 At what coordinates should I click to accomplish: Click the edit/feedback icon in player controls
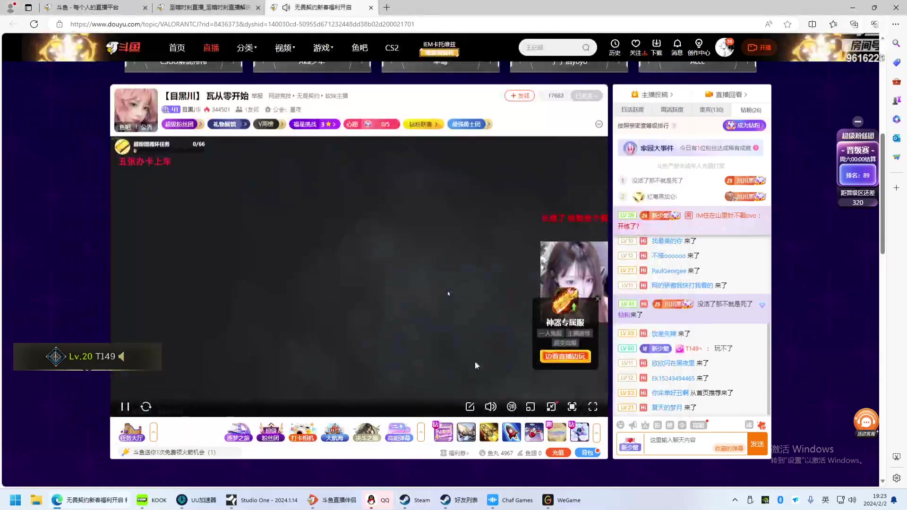[x=470, y=407]
